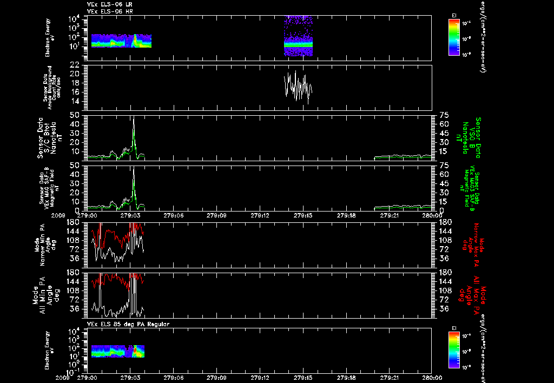554x383 pixels.
Task: Click the flat Btot trace near 279:21 in S/C Btot panel
Action: pyautogui.click(x=403, y=156)
